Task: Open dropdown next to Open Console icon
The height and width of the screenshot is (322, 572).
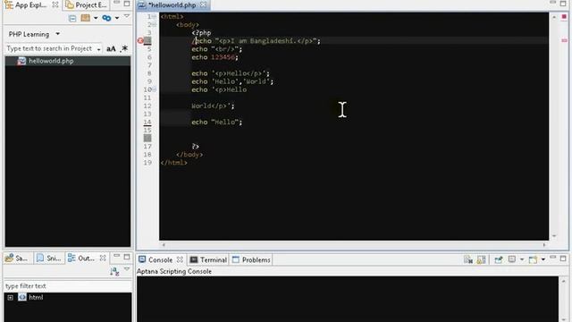Action: coord(543,259)
